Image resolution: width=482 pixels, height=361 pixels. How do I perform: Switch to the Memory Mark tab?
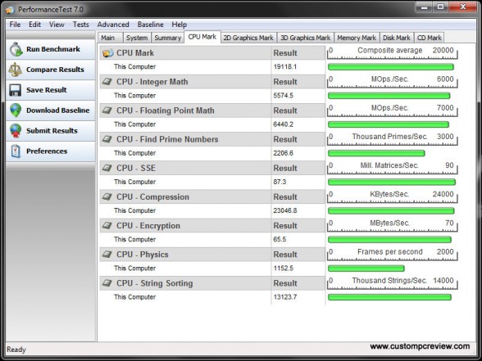[357, 38]
